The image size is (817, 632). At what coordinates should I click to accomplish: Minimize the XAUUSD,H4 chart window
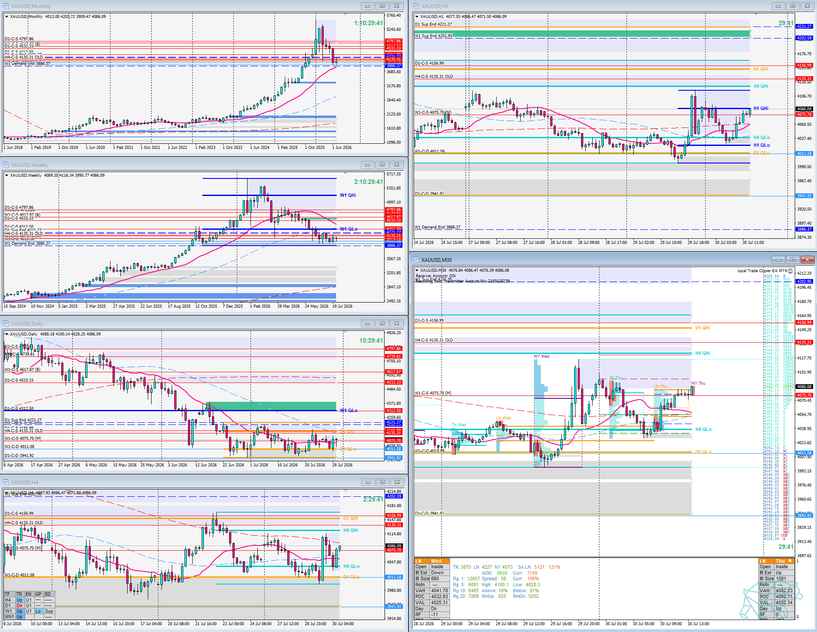pos(367,482)
